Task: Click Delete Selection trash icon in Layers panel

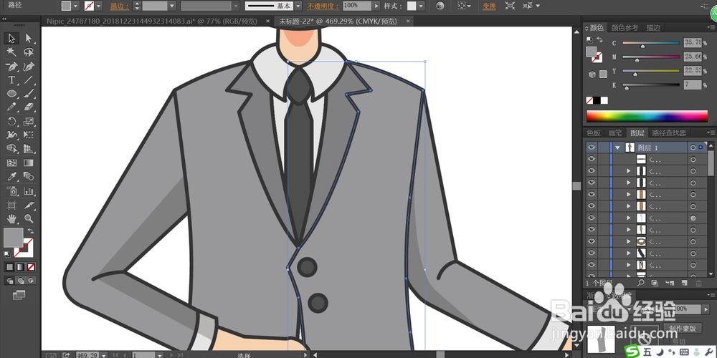Action: tap(698, 283)
